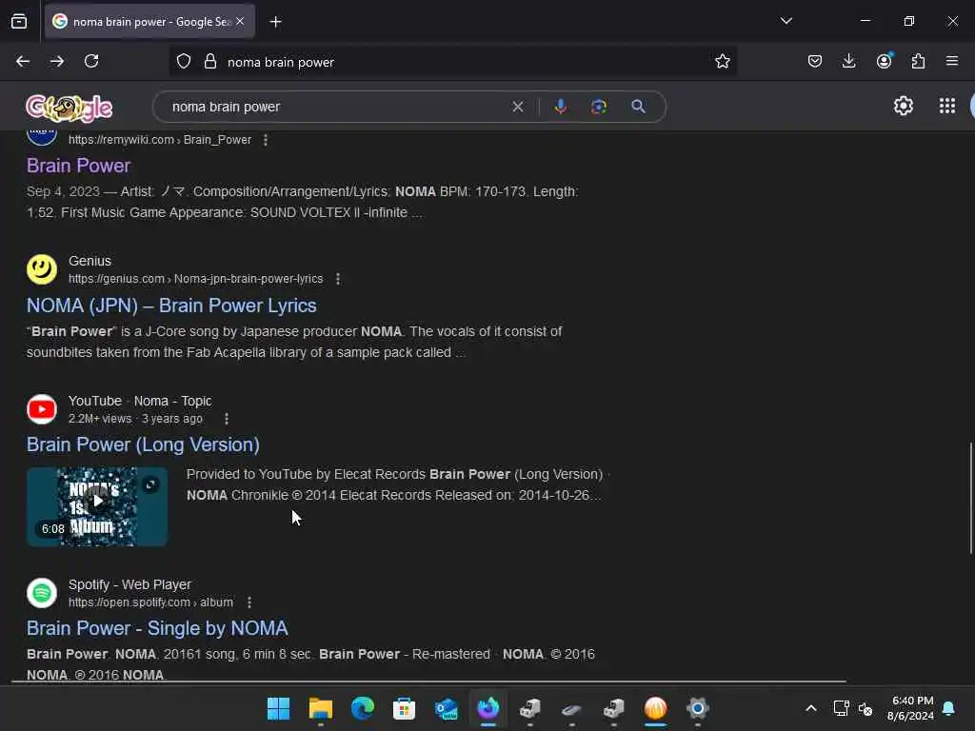Click YouTube favicon of Noma Topic result
The image size is (975, 731).
[42, 409]
